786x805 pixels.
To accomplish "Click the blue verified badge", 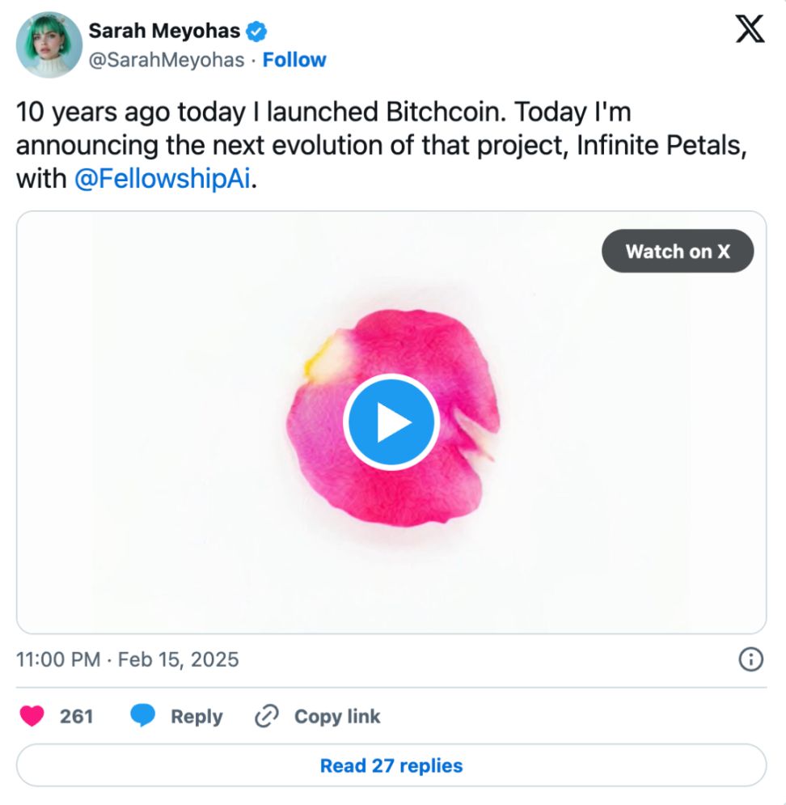I will point(257,32).
